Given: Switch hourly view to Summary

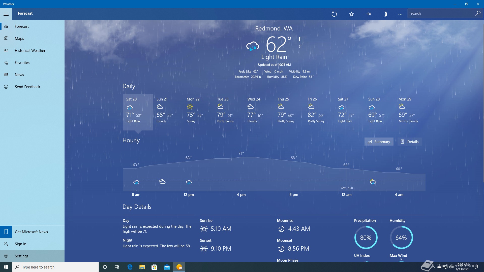Looking at the screenshot, I should [379, 142].
